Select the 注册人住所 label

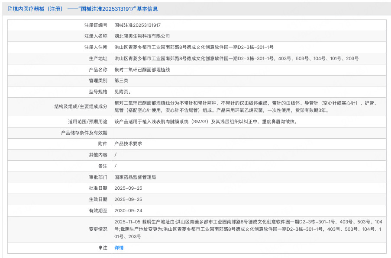coord(96,47)
